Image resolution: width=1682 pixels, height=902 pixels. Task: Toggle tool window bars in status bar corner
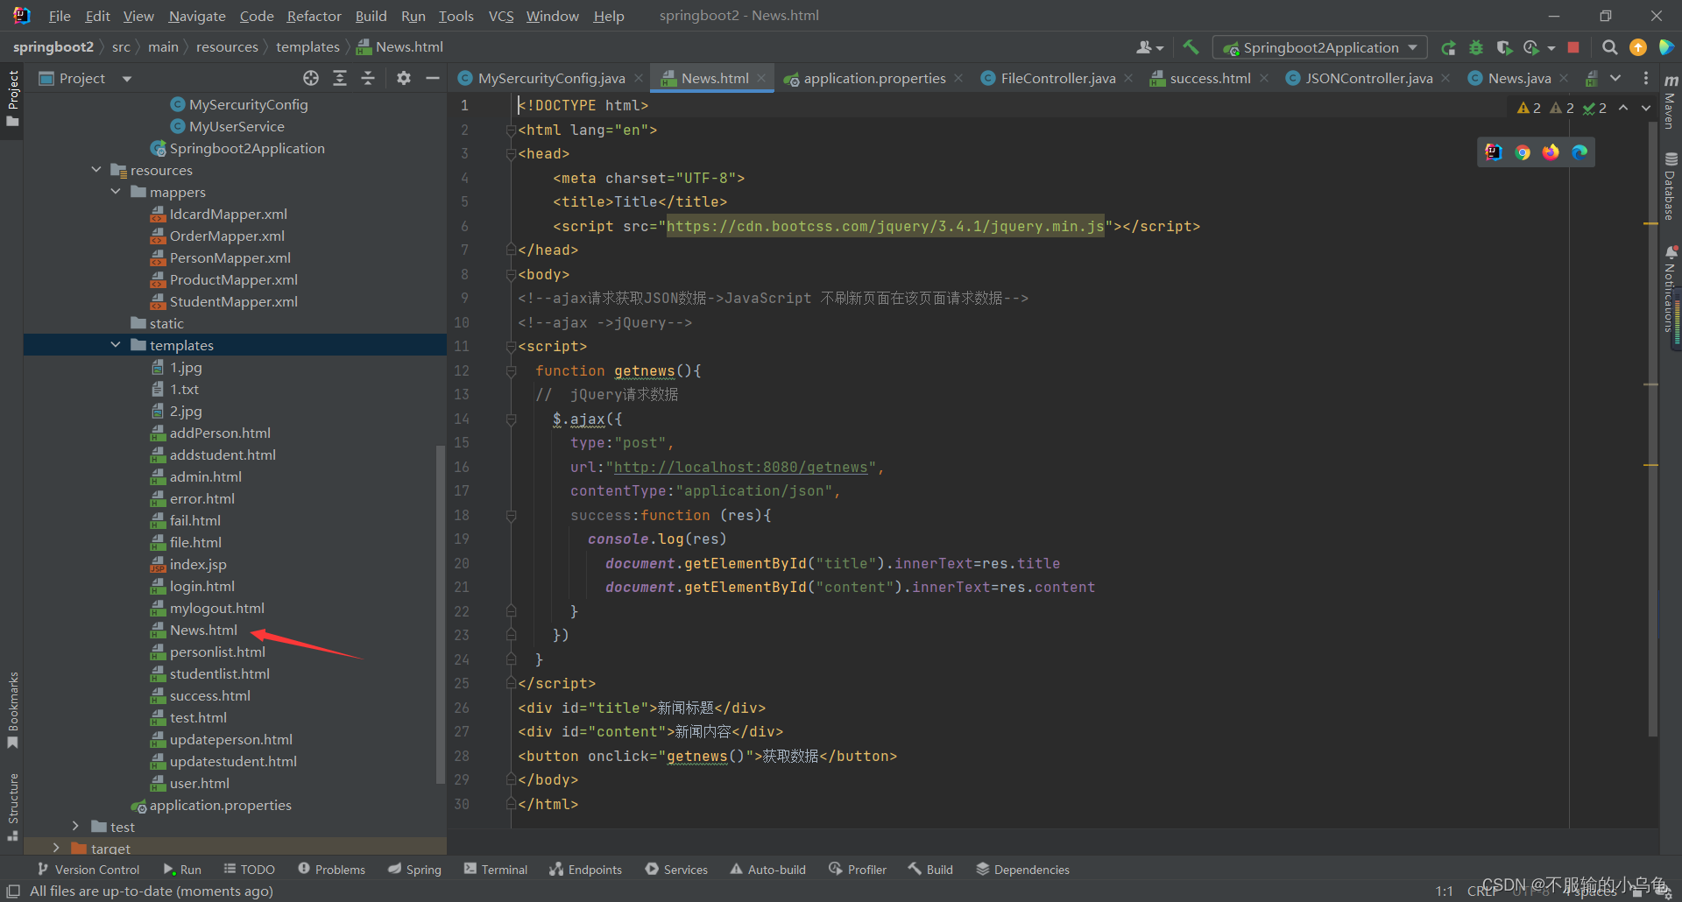pyautogui.click(x=13, y=891)
